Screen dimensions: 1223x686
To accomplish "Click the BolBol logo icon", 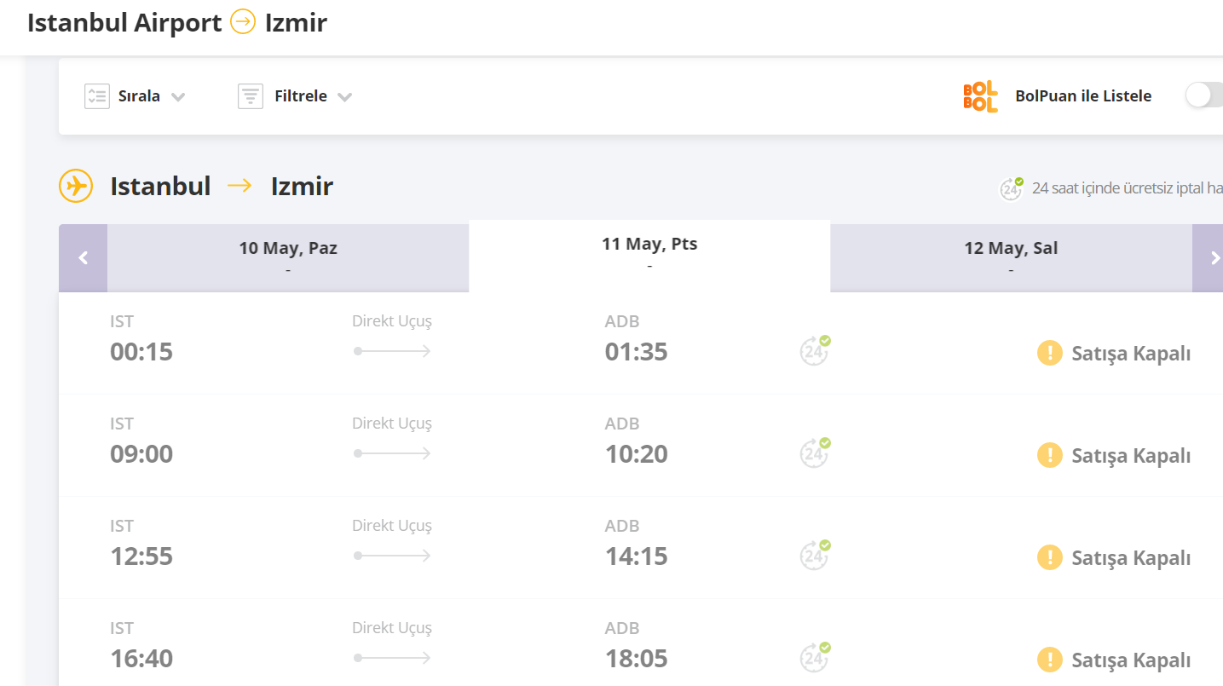I will coord(980,96).
